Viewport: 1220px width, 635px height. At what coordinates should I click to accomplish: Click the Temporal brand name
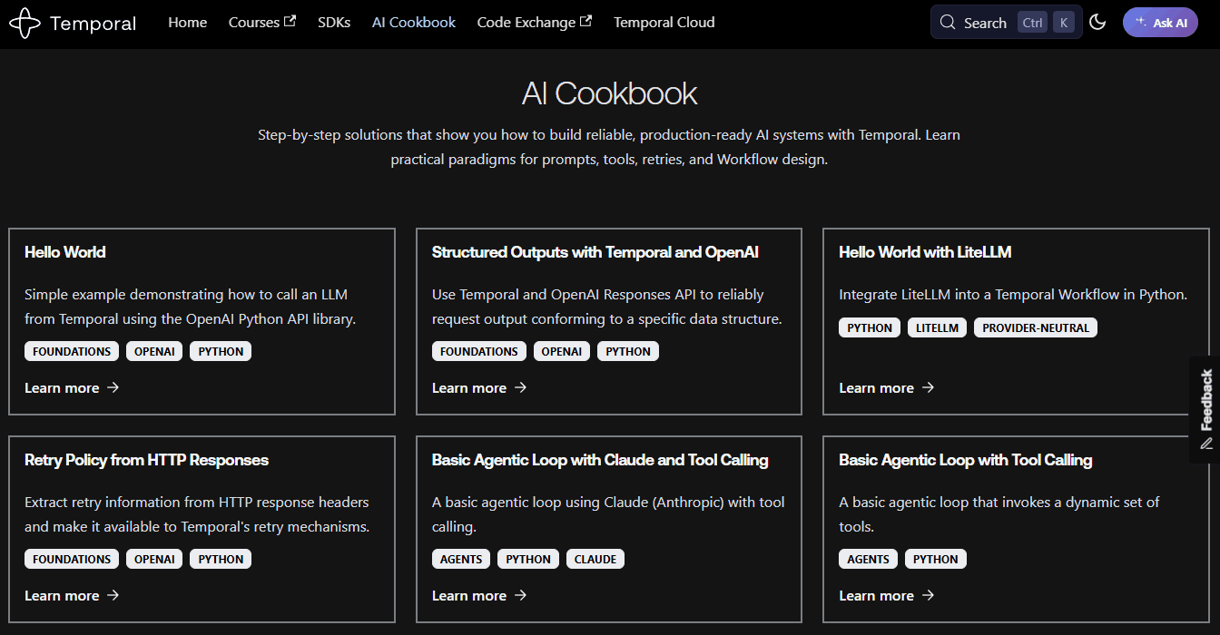click(x=93, y=24)
